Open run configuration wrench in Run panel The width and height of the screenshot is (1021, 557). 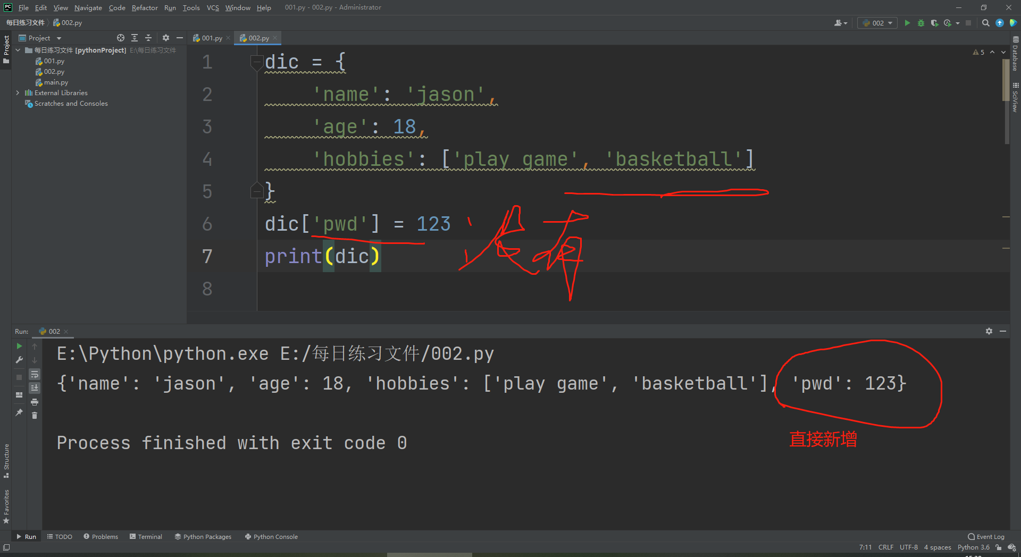[x=19, y=360]
